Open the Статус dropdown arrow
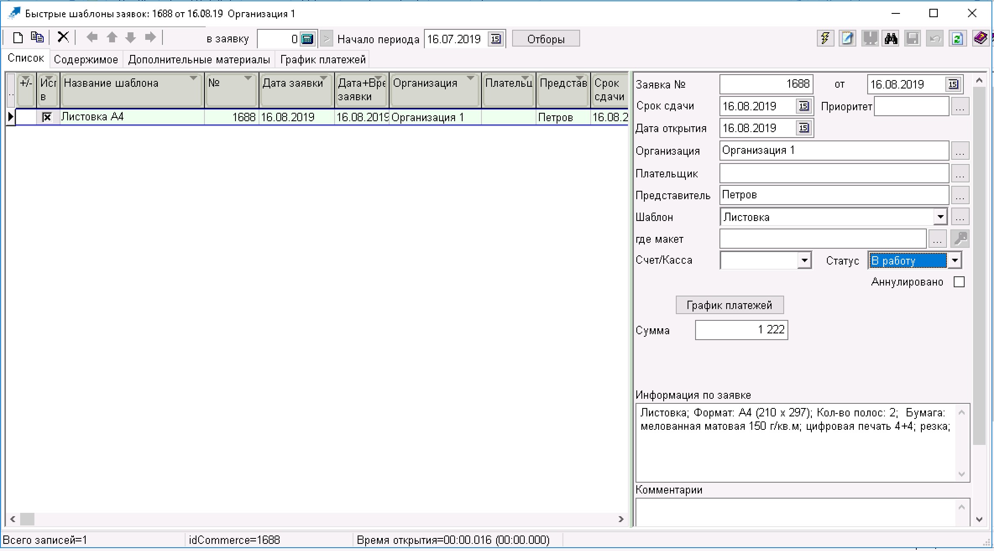The height and width of the screenshot is (551, 994). click(955, 260)
